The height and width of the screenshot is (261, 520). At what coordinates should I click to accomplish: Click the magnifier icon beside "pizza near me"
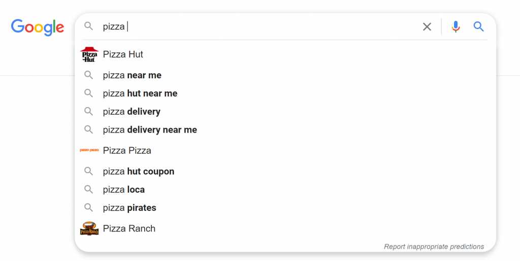click(x=88, y=75)
